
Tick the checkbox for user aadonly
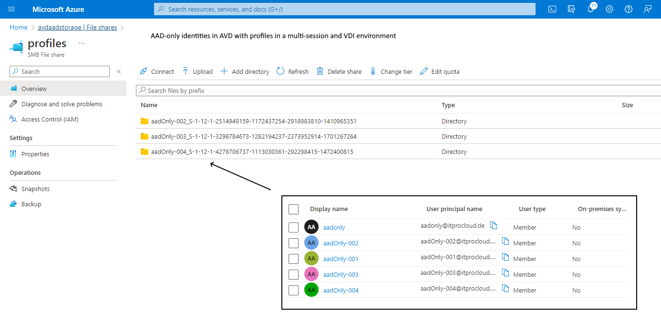(x=294, y=227)
